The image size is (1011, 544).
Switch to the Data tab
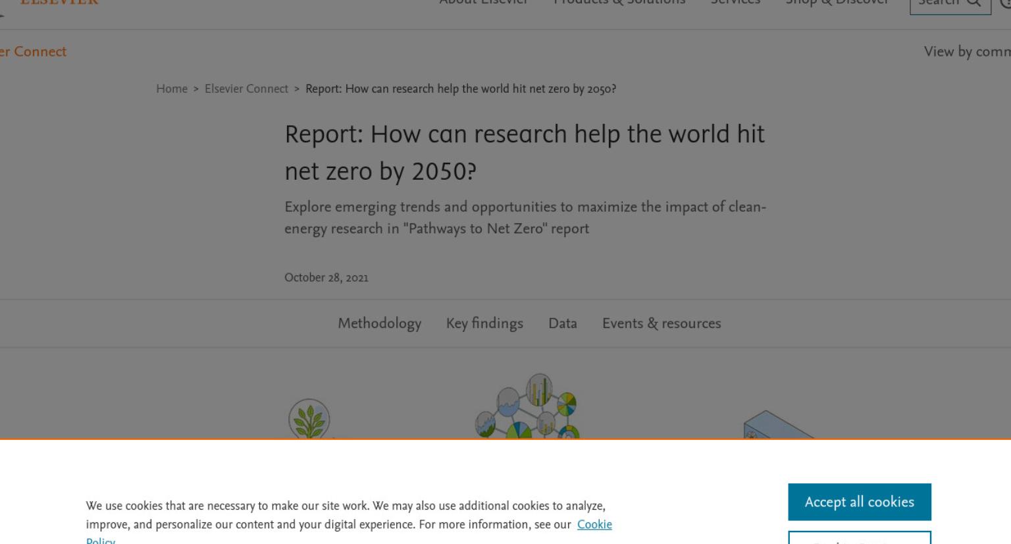click(563, 323)
